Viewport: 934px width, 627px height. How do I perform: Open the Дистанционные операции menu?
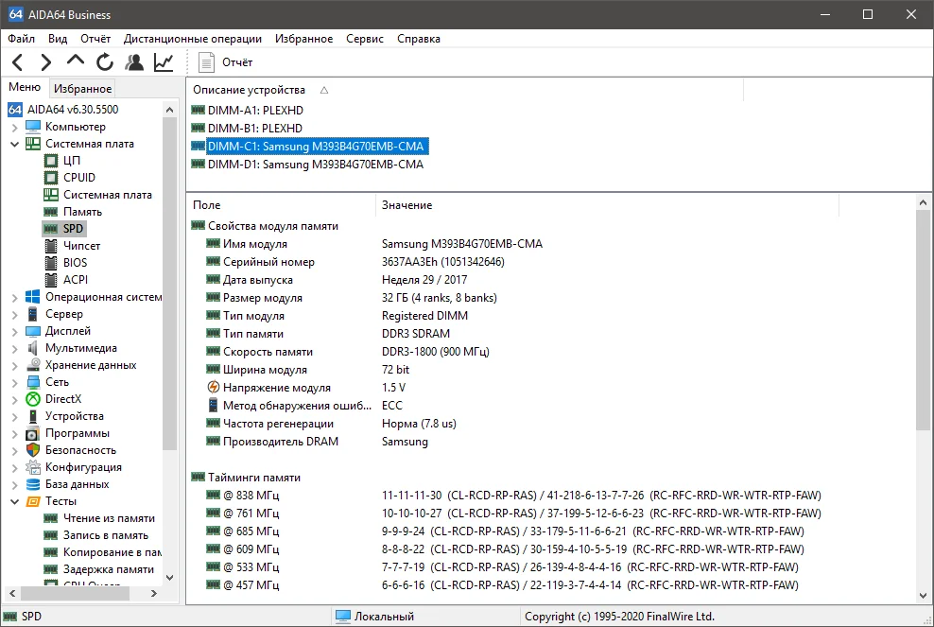coord(193,39)
